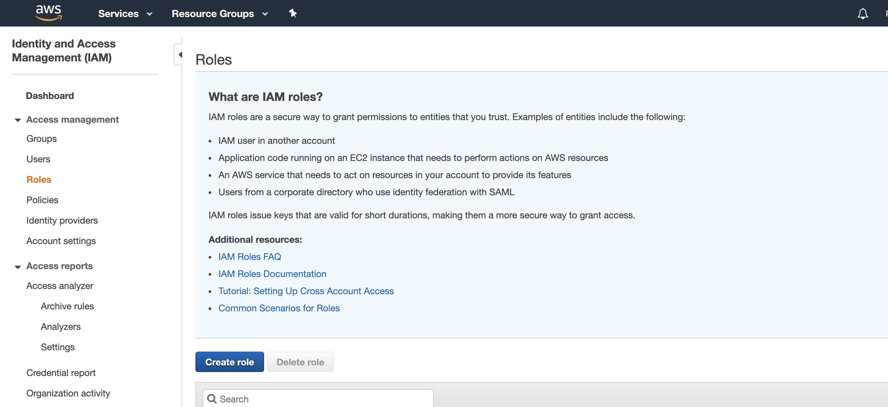Open the Groups page
The image size is (888, 407).
(x=42, y=139)
